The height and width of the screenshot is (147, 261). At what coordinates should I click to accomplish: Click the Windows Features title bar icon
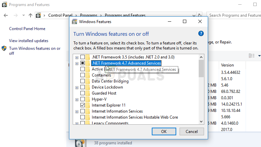coord(74,22)
